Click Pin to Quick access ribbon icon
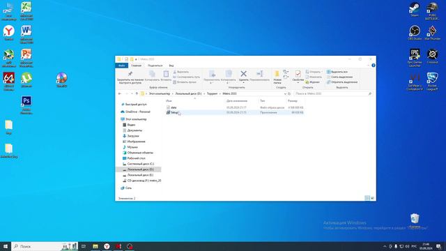Viewport: 446px width, 251px height. click(130, 74)
